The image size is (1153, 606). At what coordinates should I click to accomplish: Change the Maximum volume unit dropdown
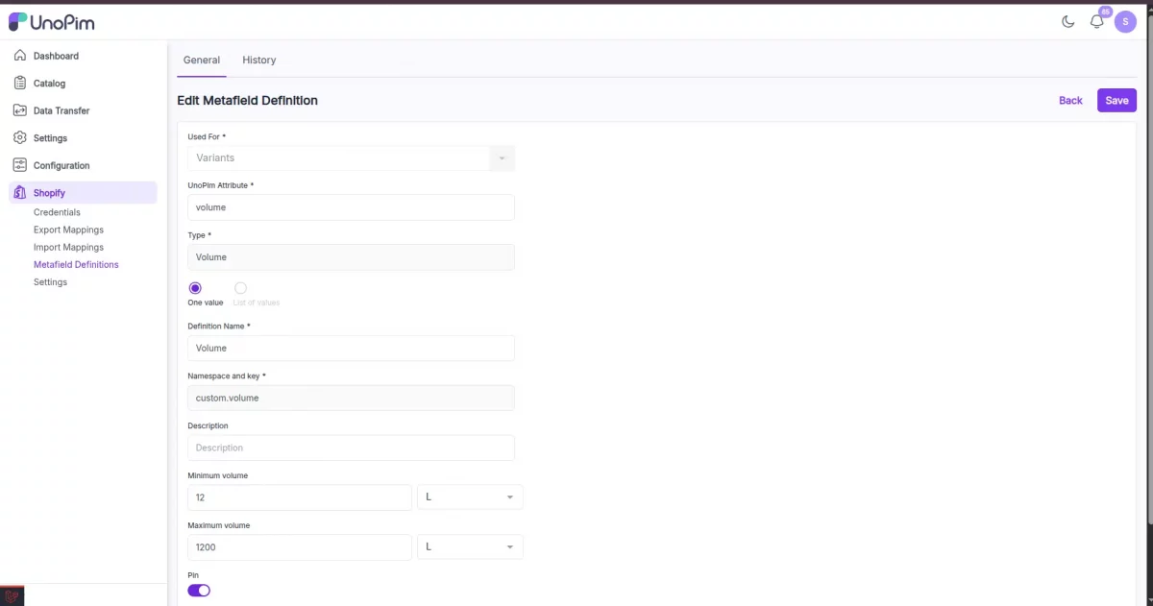469,546
